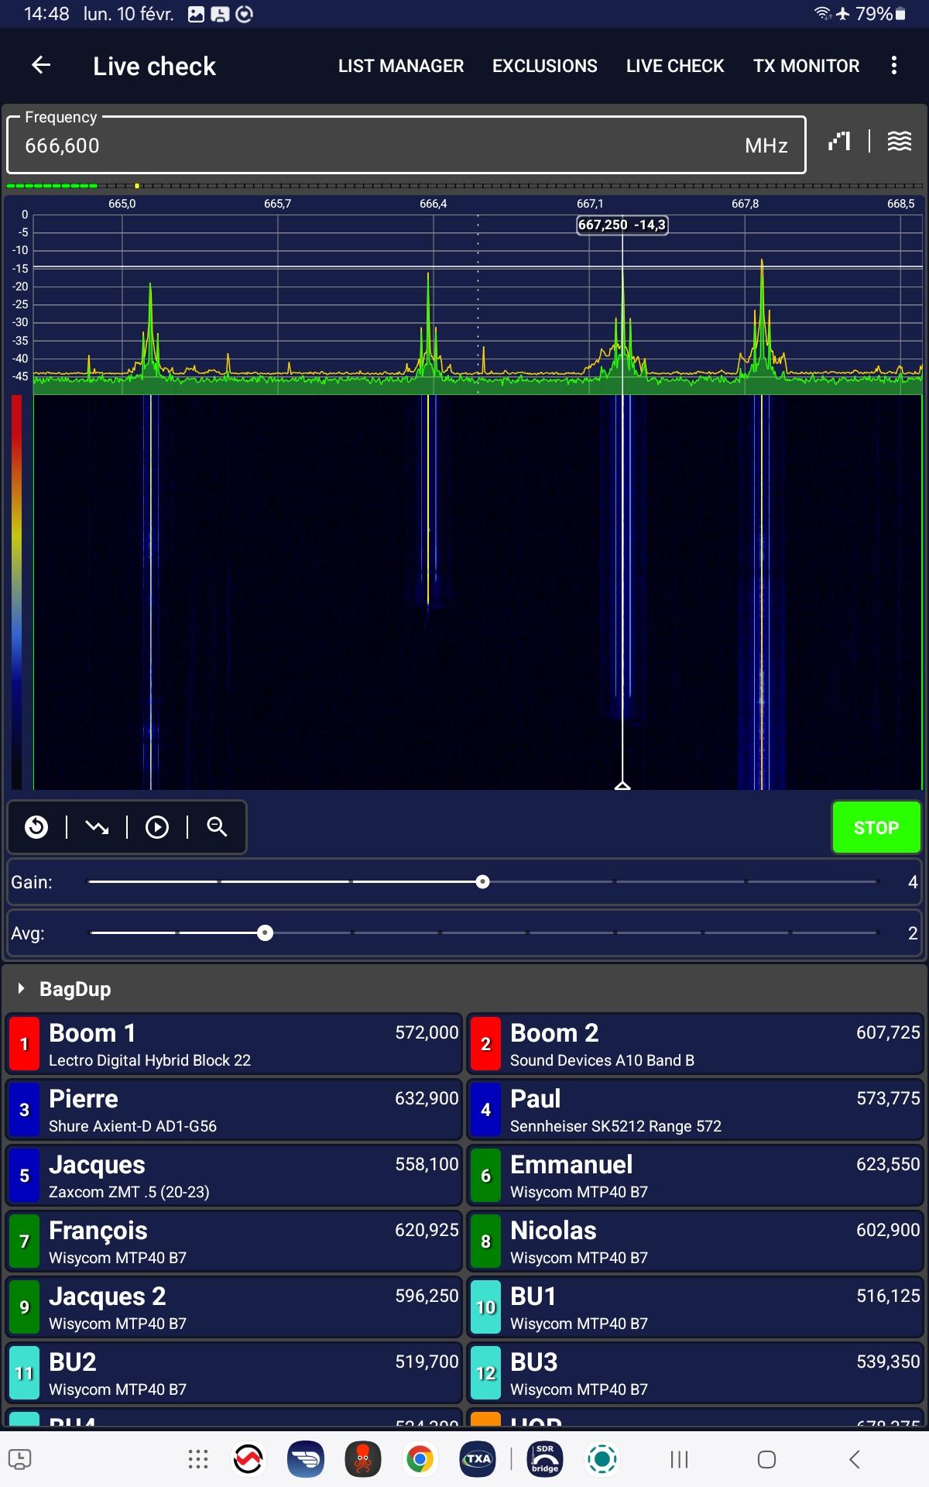Viewport: 929px width, 1487px height.
Task: Tap the Gain value 4
Action: point(913,882)
